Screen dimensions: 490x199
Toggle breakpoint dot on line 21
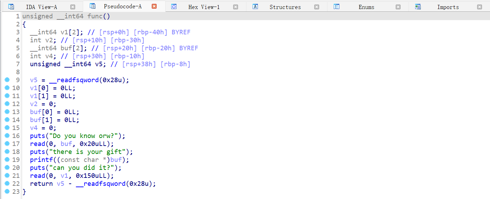(x=7, y=176)
